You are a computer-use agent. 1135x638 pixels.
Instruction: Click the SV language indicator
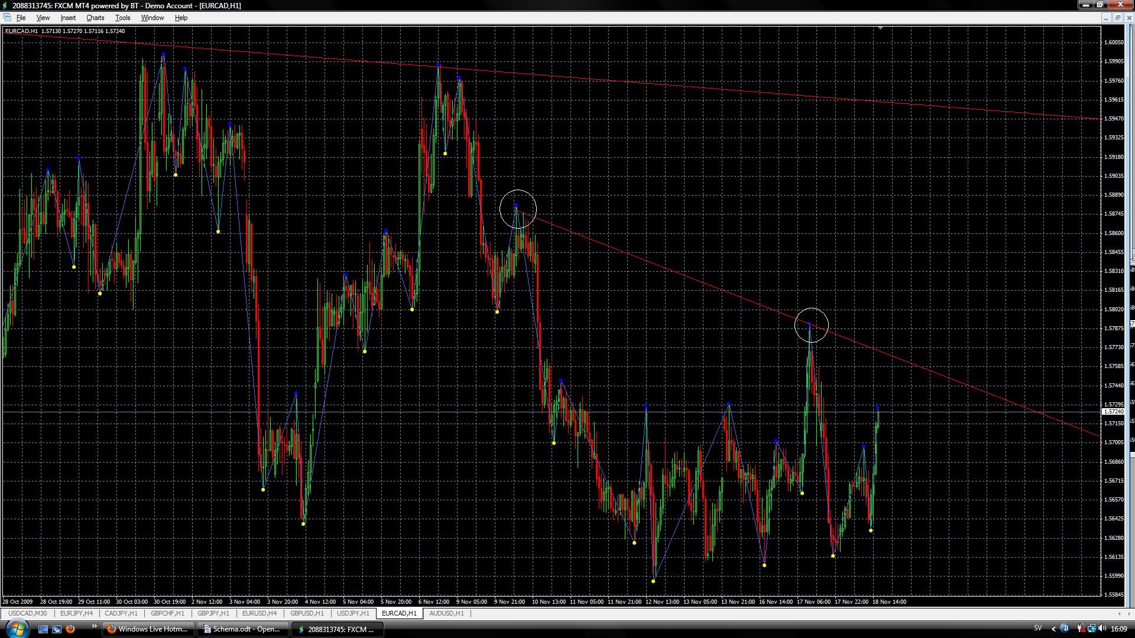1037,629
